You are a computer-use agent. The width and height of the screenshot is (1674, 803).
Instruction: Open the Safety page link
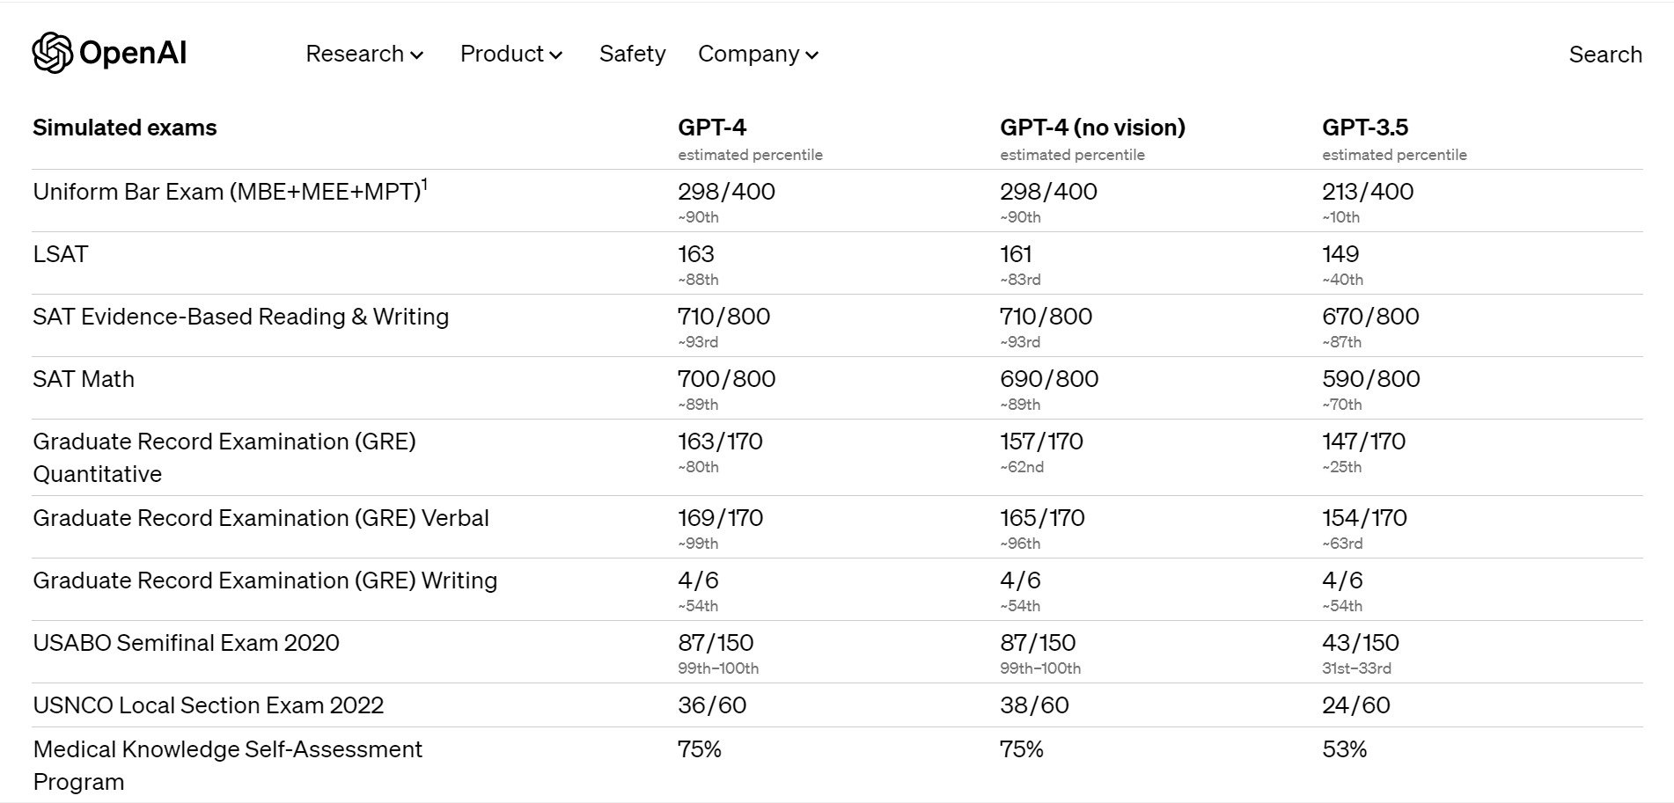pos(632,54)
